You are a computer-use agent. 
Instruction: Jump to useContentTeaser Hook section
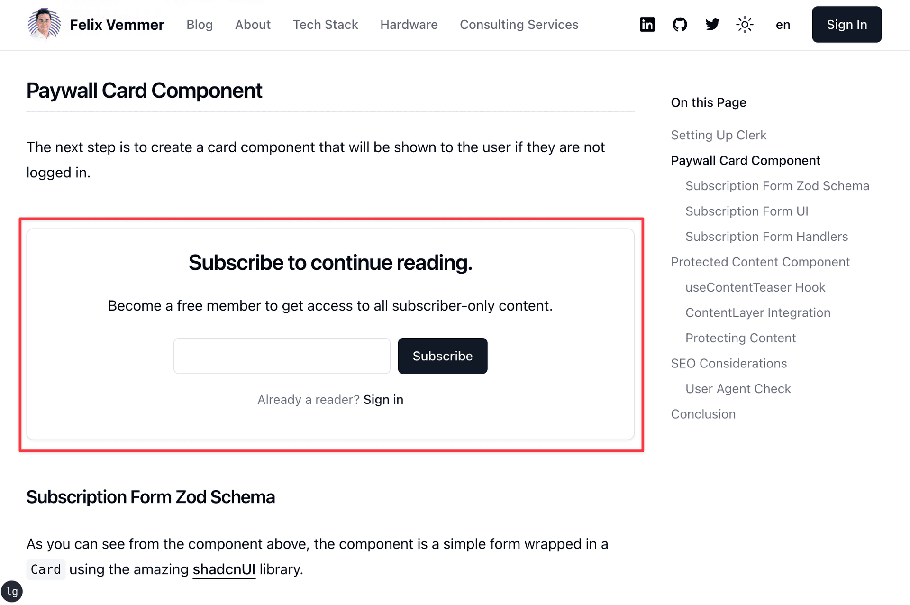[x=755, y=287]
